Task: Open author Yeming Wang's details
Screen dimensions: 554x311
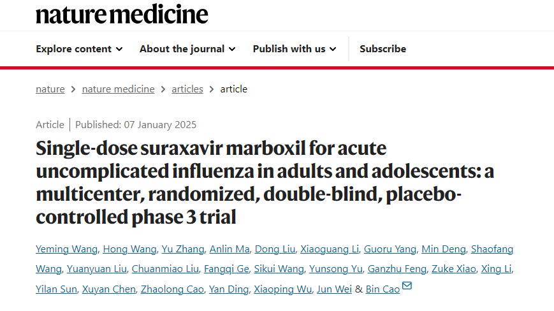Action: 66,249
